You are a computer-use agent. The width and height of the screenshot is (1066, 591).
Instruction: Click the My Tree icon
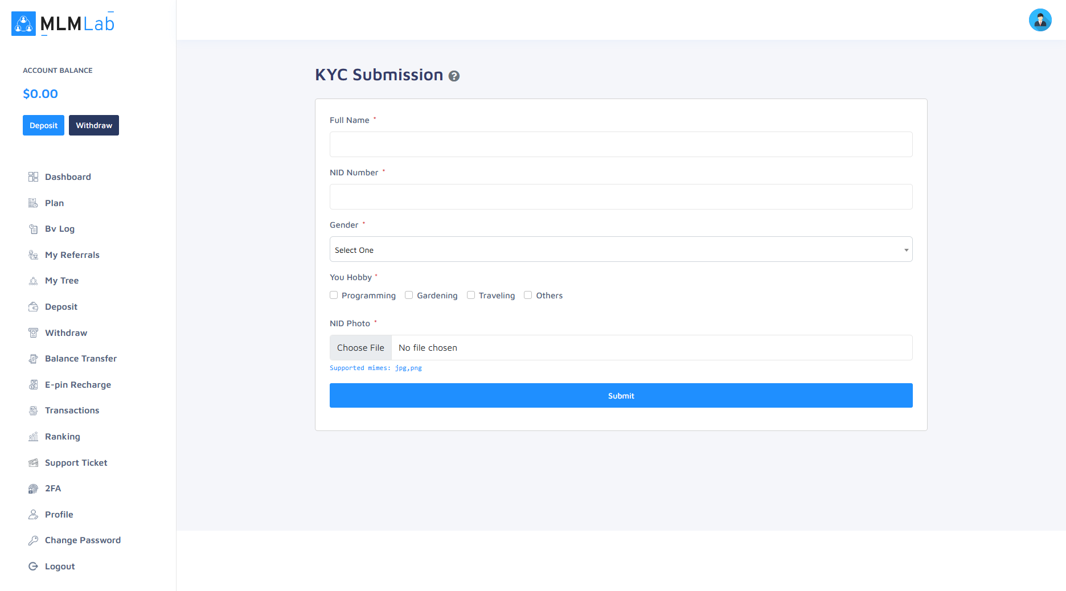[34, 281]
